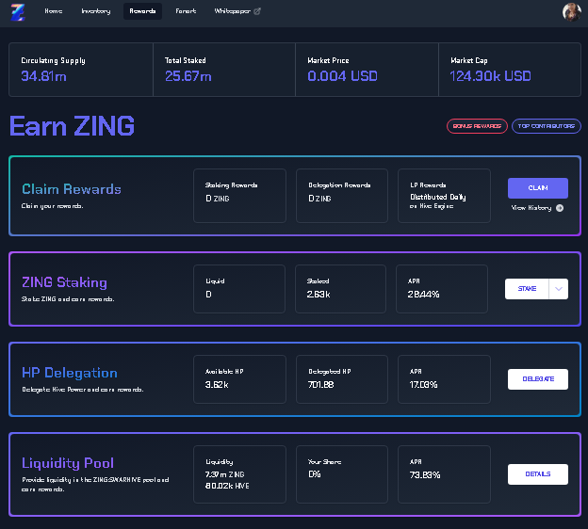Viewport: 588px width, 529px height.
Task: Click the Z logo icon
Action: click(18, 12)
